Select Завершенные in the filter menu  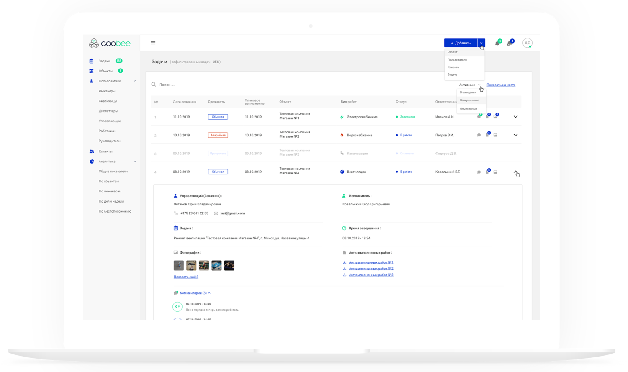[469, 100]
